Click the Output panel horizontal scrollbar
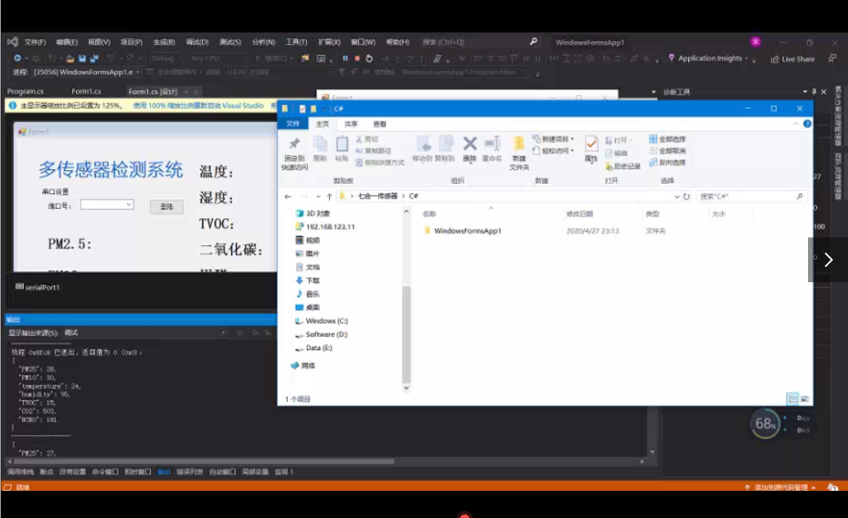Screen dimensions: 848x518 (x=204, y=461)
